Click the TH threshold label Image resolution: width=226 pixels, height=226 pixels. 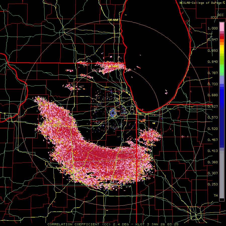pyautogui.click(x=216, y=196)
